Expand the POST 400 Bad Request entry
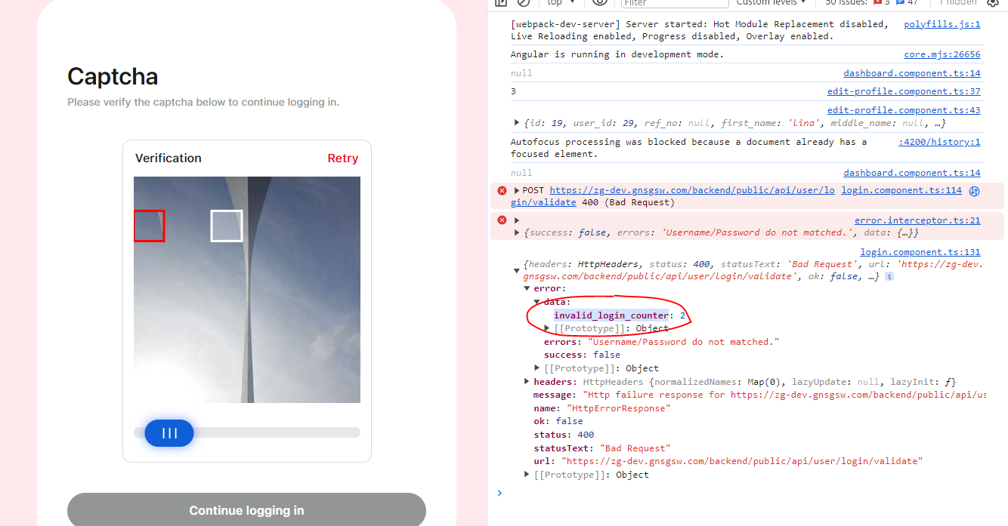Image resolution: width=1008 pixels, height=526 pixels. [517, 191]
